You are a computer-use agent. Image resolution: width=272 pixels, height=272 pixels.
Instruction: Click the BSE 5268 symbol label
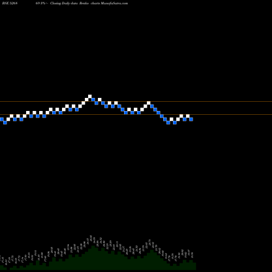point(10,3)
